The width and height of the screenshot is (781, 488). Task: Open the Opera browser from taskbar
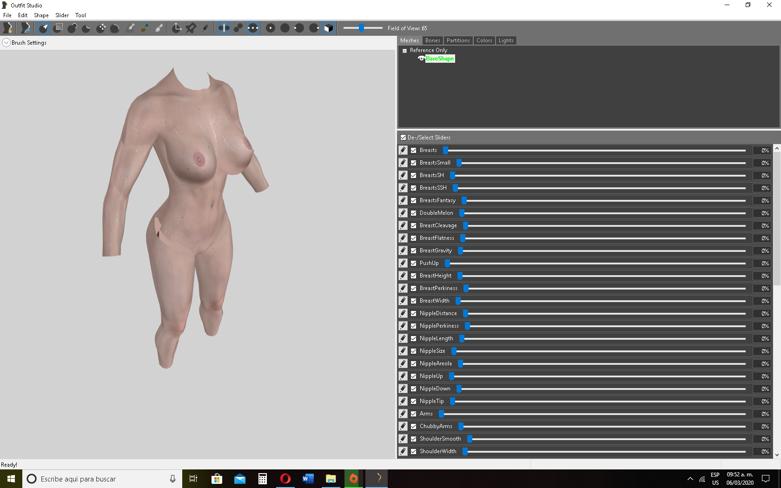point(285,479)
